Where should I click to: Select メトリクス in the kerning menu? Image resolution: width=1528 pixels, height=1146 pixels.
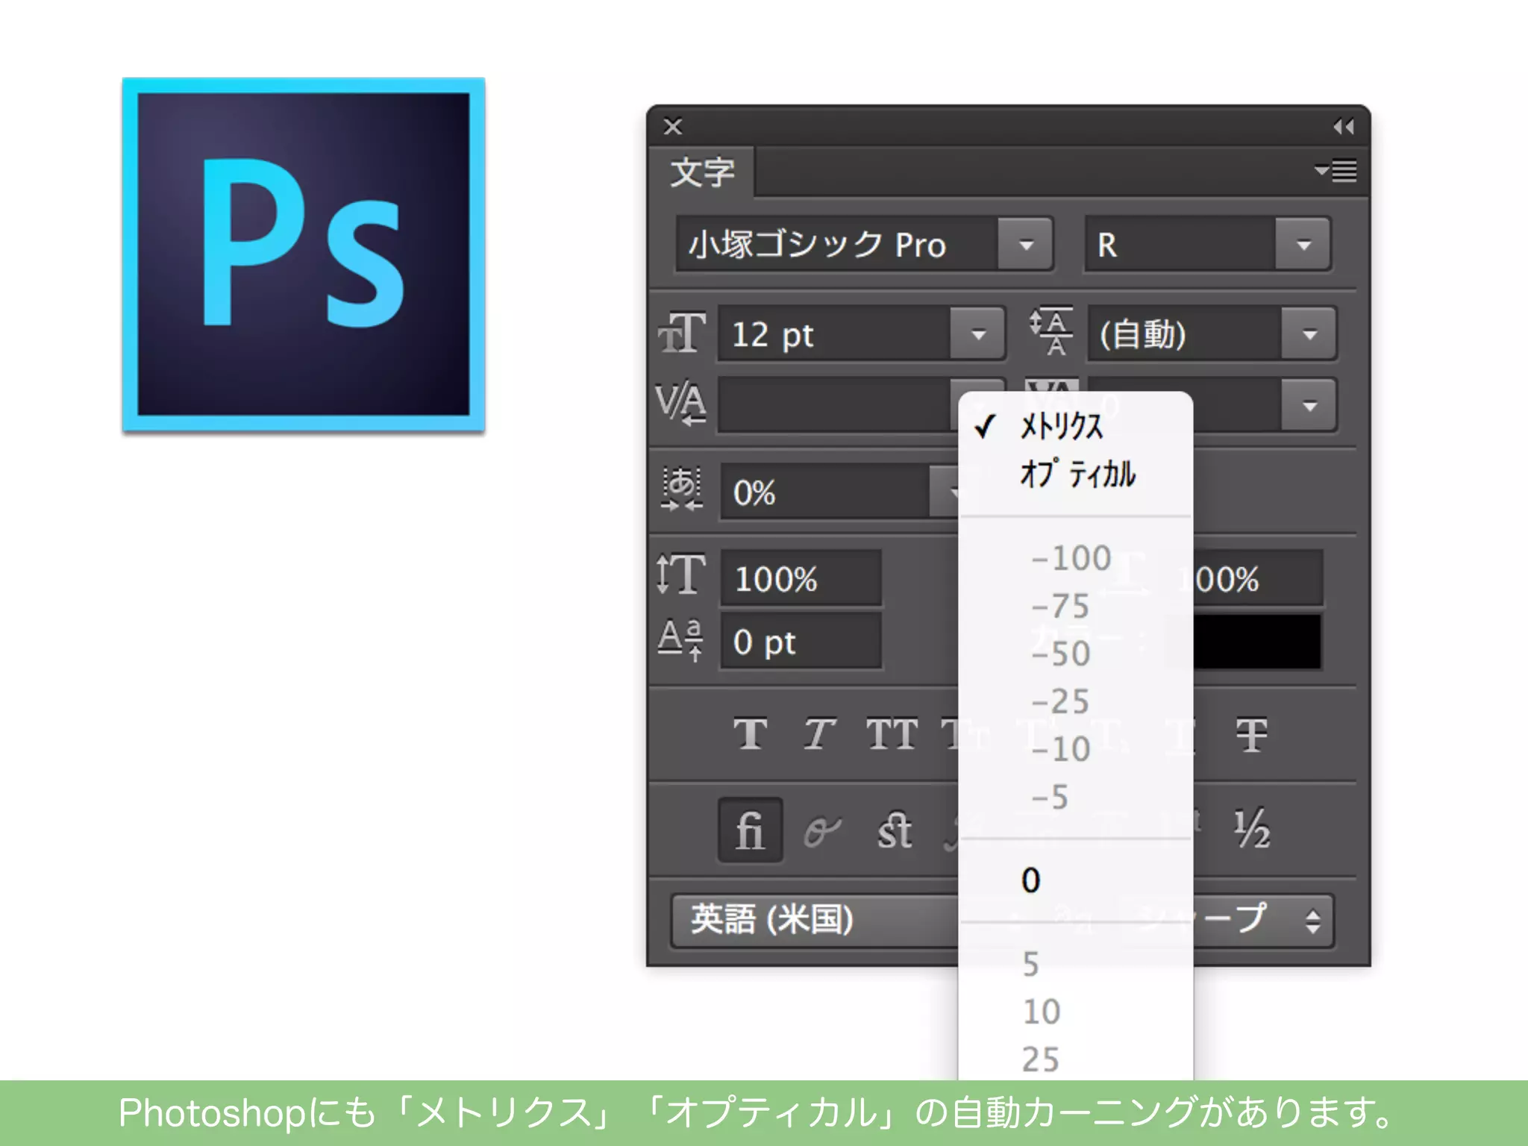1075,426
